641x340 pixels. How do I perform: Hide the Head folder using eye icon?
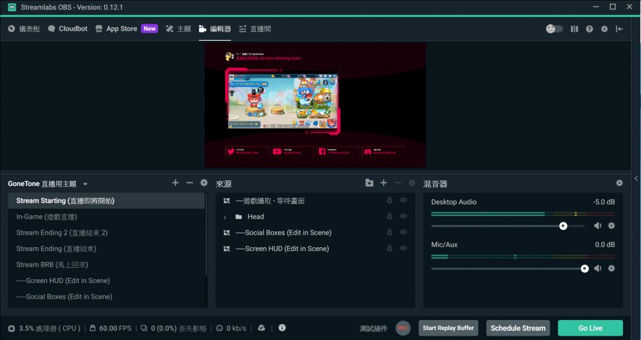(x=403, y=217)
